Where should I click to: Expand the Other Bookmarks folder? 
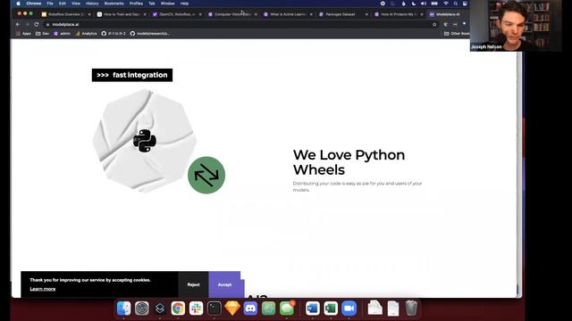click(457, 34)
